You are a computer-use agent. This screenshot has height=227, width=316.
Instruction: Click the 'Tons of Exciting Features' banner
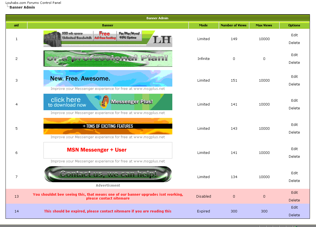pos(108,126)
